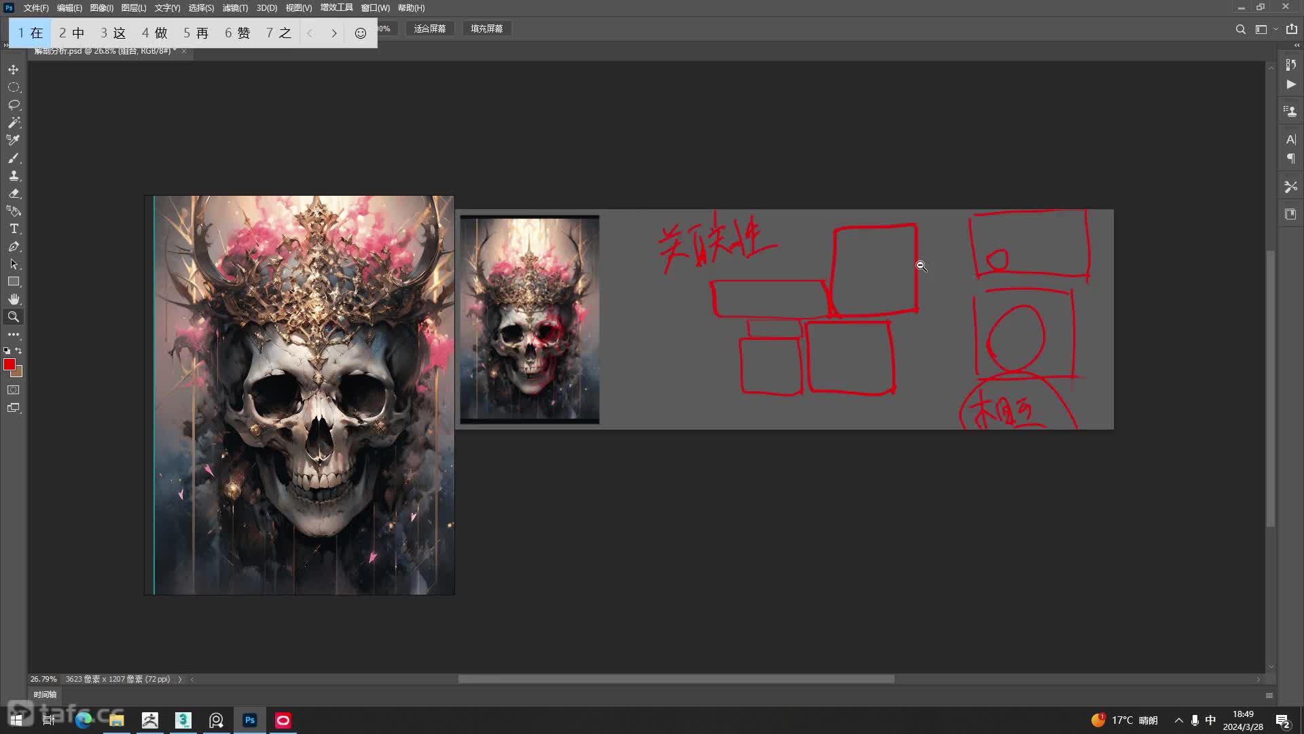Reset default foreground and background colors

[x=7, y=351]
